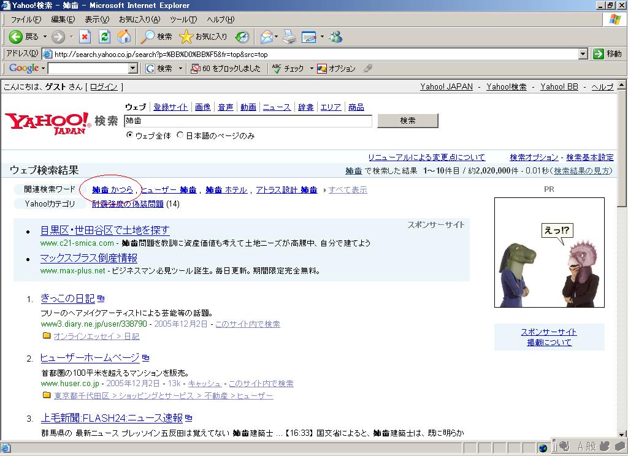The height and width of the screenshot is (456, 628).
Task: Click the new-window icon beside 上毛新聞 result
Action: pos(189,418)
